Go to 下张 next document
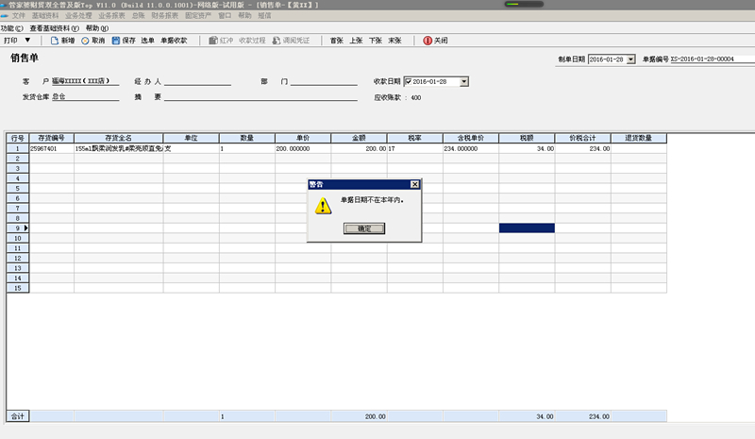The image size is (755, 439). (x=375, y=42)
